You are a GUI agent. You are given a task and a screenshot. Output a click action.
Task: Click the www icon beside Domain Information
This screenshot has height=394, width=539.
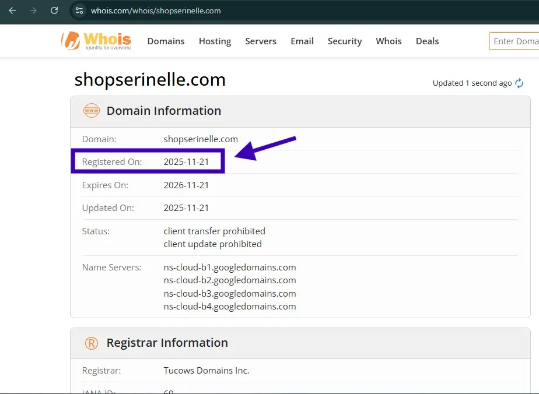coord(92,111)
